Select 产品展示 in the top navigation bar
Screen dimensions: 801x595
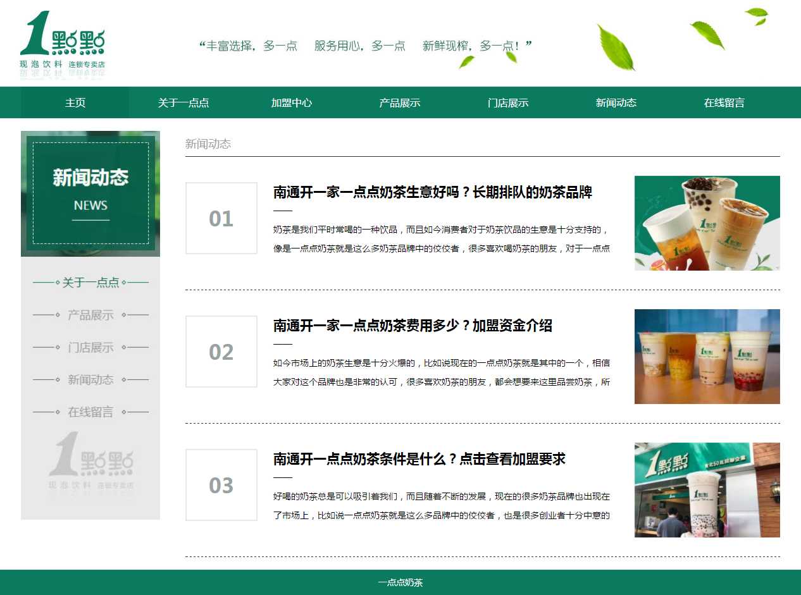(400, 102)
